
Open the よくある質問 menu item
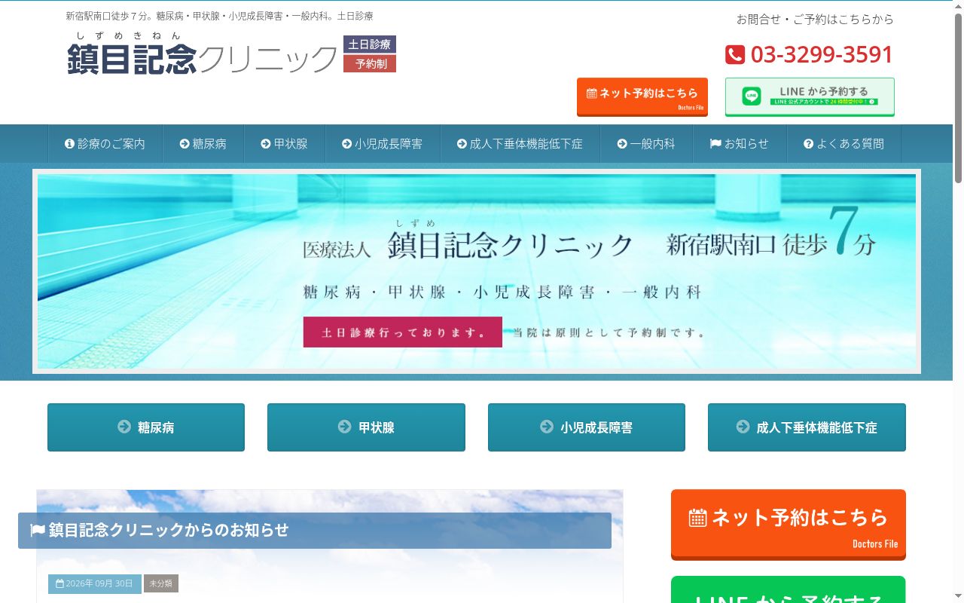843,143
